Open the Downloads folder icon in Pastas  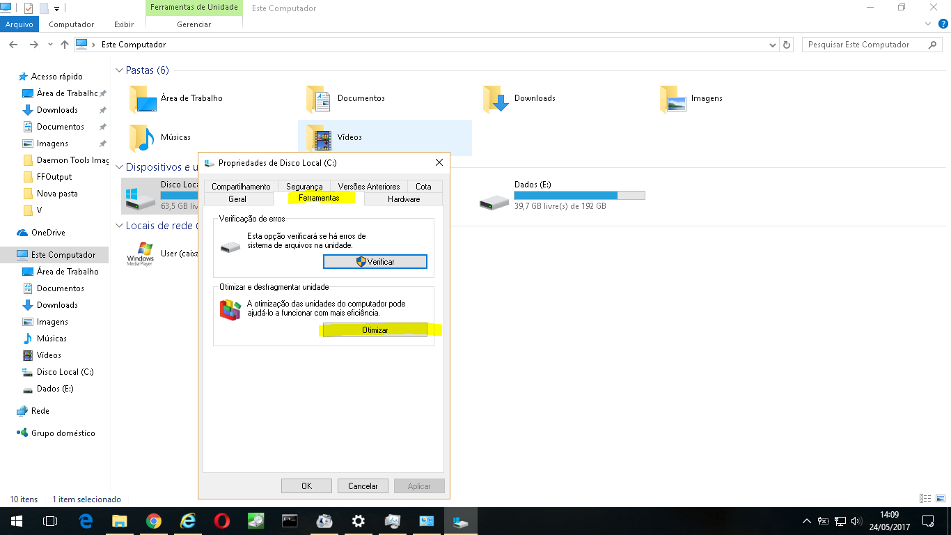point(495,99)
